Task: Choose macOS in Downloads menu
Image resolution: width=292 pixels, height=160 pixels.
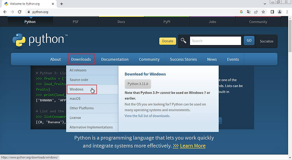Action: [x=92, y=99]
